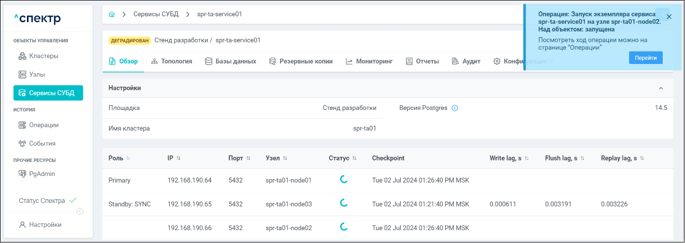Click the Postgres version info icon
Image resolution: width=685 pixels, height=243 pixels.
coord(455,108)
